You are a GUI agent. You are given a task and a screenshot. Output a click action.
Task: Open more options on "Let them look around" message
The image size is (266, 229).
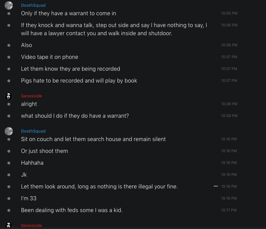216,186
